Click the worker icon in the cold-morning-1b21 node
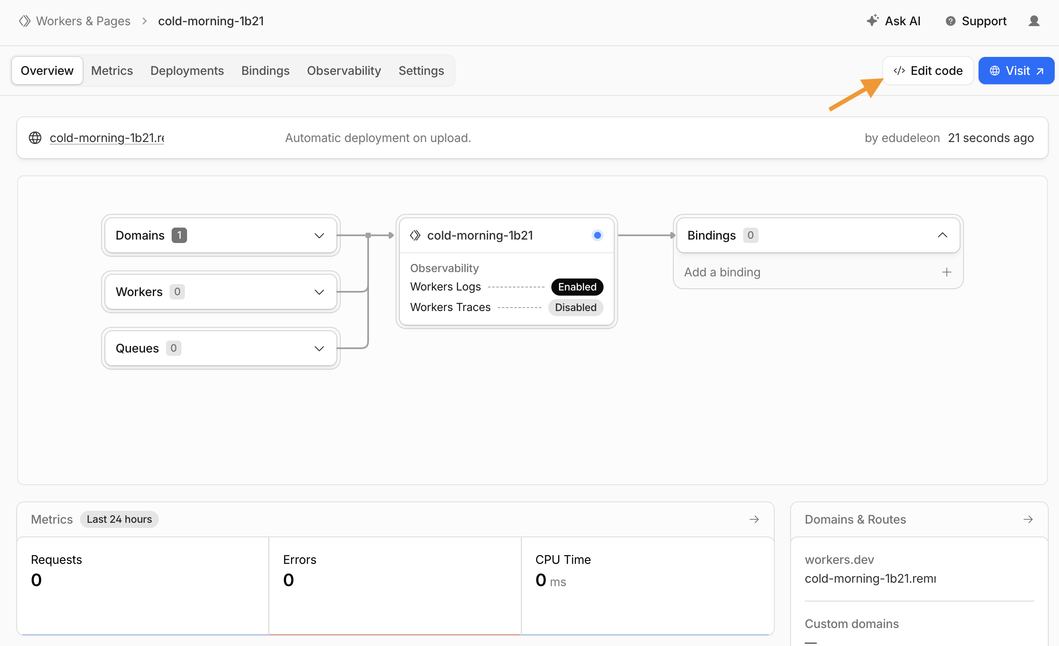Image resolution: width=1059 pixels, height=646 pixels. 415,235
